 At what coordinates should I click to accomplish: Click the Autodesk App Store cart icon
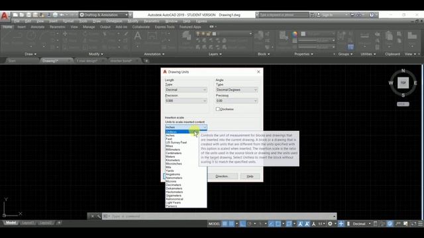pos(352,15)
